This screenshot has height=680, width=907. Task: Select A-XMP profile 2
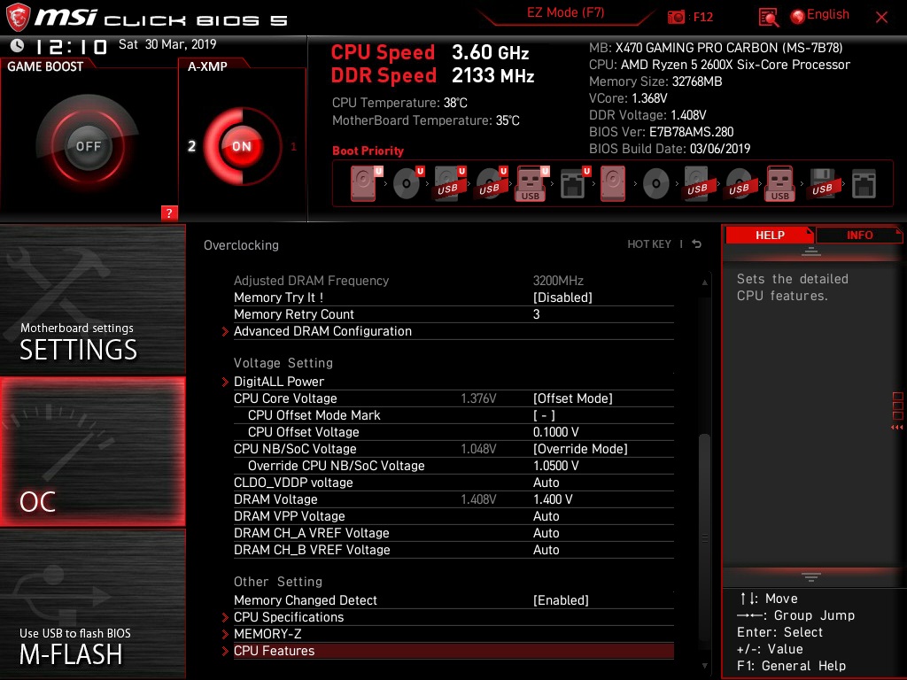191,146
